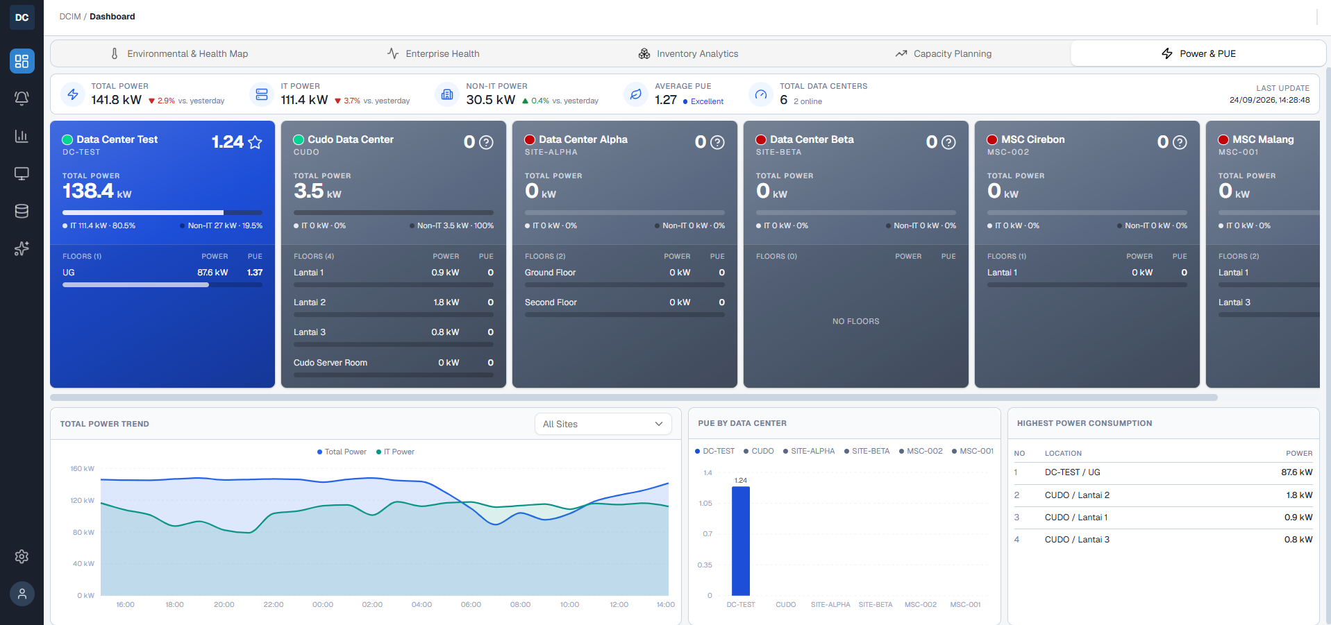Open the All Sites dropdown
The width and height of the screenshot is (1331, 625).
coord(603,424)
